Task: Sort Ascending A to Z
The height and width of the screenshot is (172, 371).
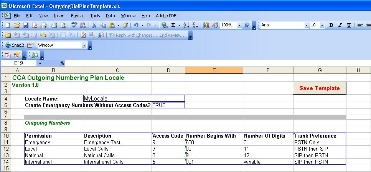Action: (186, 25)
